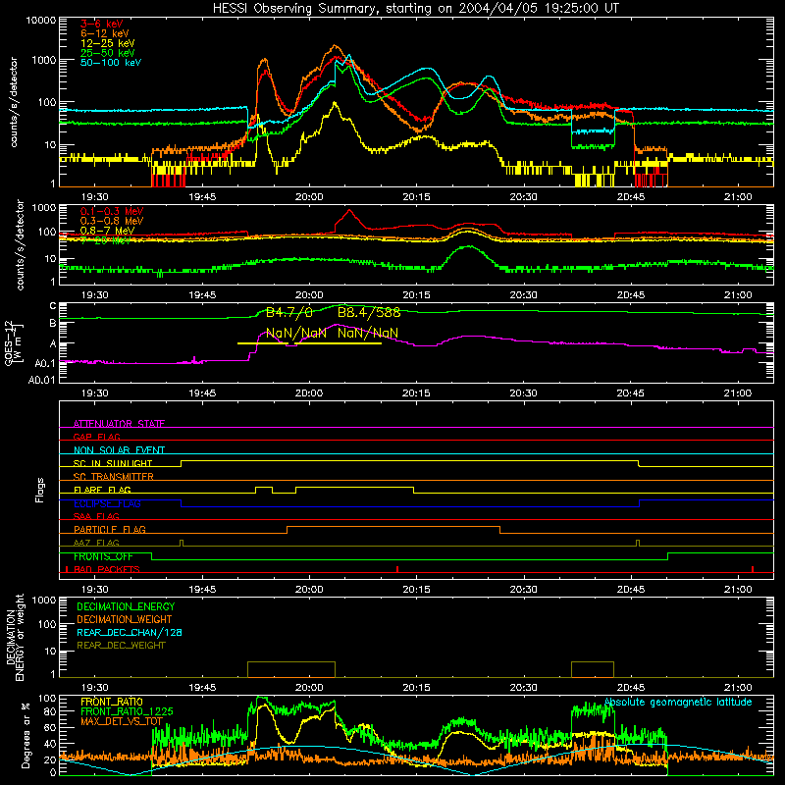Select the 3-6 keV legend entry
The image size is (785, 785).
(x=102, y=24)
